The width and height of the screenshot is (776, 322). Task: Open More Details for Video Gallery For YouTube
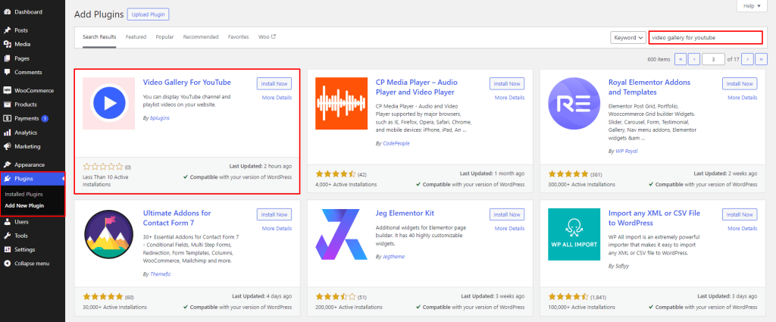277,98
